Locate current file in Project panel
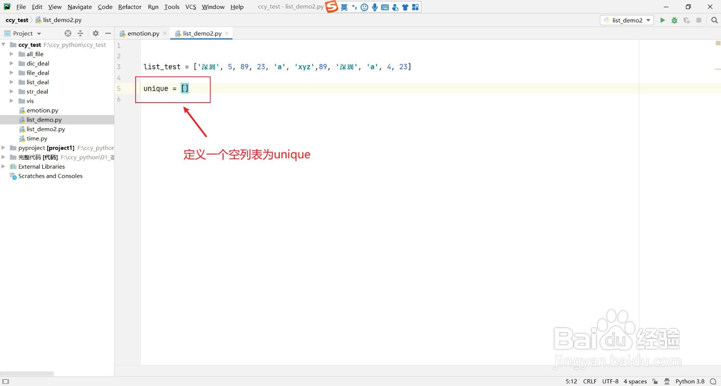The image size is (721, 386). coord(68,33)
